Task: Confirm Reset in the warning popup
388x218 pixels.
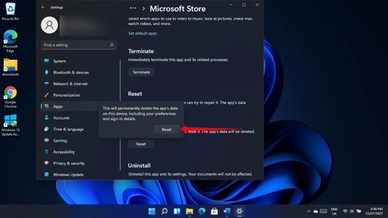Action: [167, 129]
